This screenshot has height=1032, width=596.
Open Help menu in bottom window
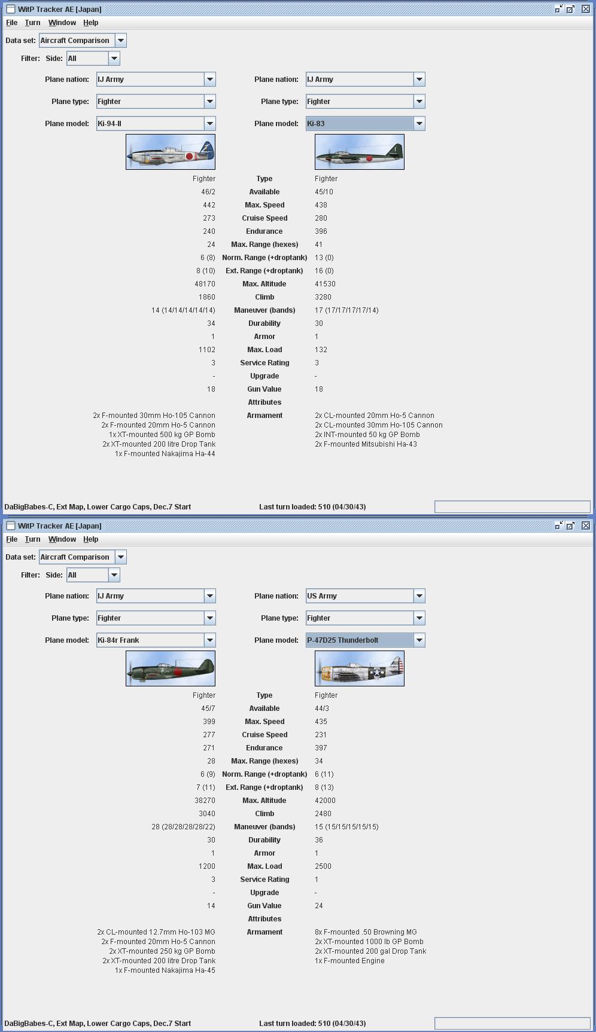[x=91, y=539]
